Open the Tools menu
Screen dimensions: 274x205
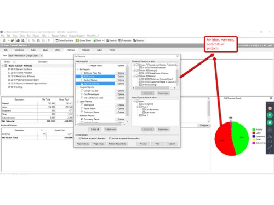[x=22, y=36]
